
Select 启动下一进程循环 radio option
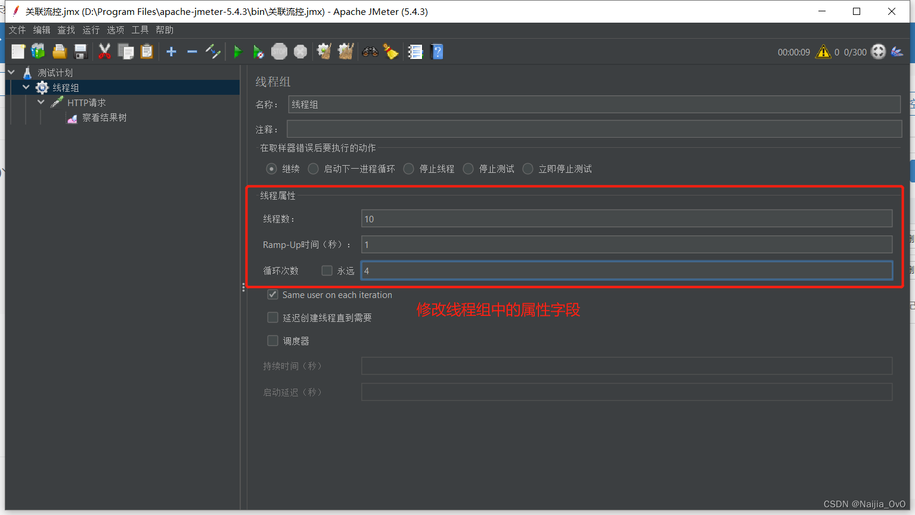coord(313,169)
